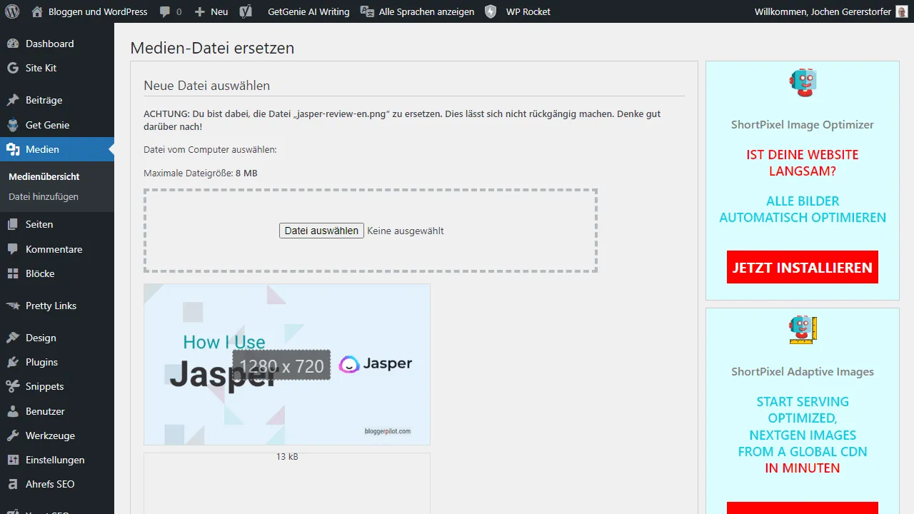Open the comments bubble icon in admin bar
Image resolution: width=914 pixels, height=514 pixels.
click(x=165, y=12)
